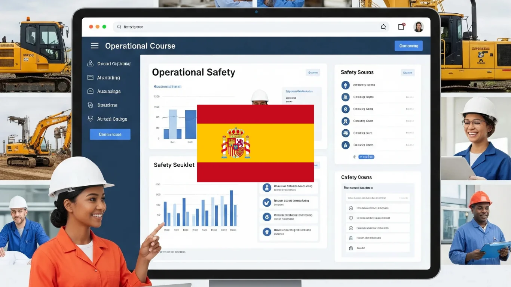Click photo of man in orange hard hat

[x=476, y=225]
